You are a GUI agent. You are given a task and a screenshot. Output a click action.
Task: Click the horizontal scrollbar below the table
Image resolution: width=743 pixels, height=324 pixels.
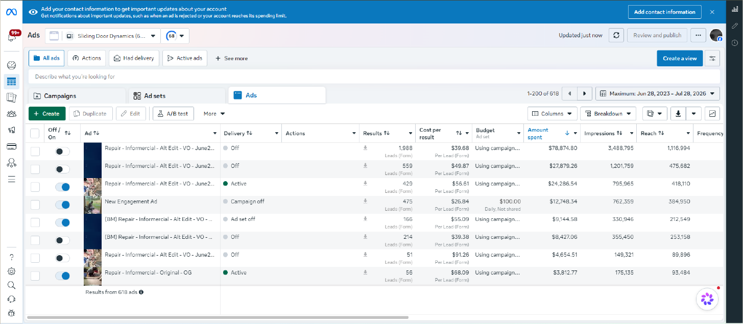tap(218, 317)
